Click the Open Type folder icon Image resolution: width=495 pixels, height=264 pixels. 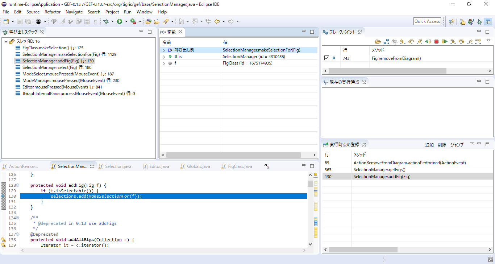[149, 22]
